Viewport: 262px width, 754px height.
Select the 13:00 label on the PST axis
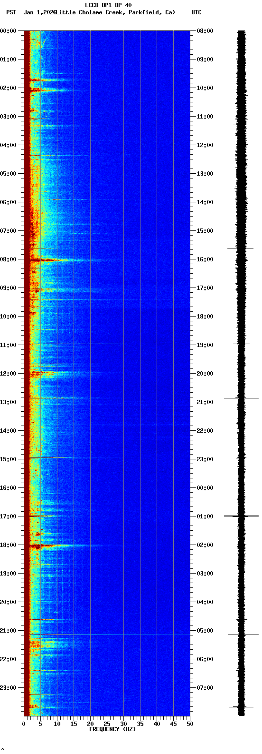point(8,402)
